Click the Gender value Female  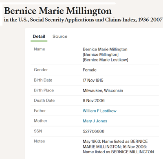tap(90, 70)
